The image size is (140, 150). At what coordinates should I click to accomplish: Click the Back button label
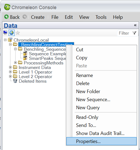(15, 17)
